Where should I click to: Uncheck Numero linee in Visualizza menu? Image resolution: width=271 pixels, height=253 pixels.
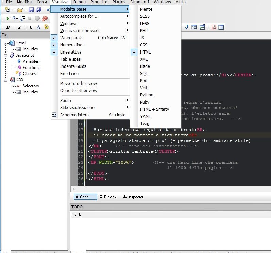(72, 45)
